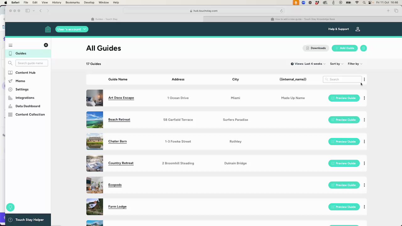Open table header three-dot options menu
The height and width of the screenshot is (226, 402).
(x=364, y=79)
